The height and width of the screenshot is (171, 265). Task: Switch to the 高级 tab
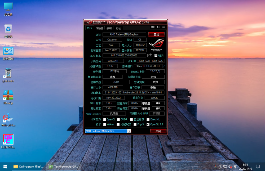tap(109, 28)
